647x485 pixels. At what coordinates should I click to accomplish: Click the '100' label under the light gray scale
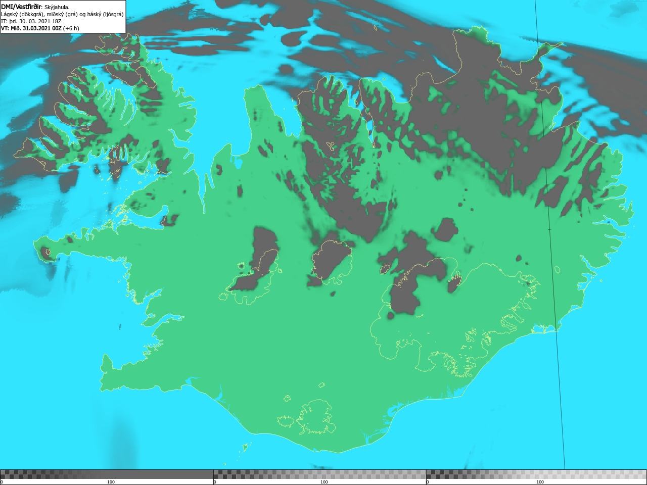point(540,482)
